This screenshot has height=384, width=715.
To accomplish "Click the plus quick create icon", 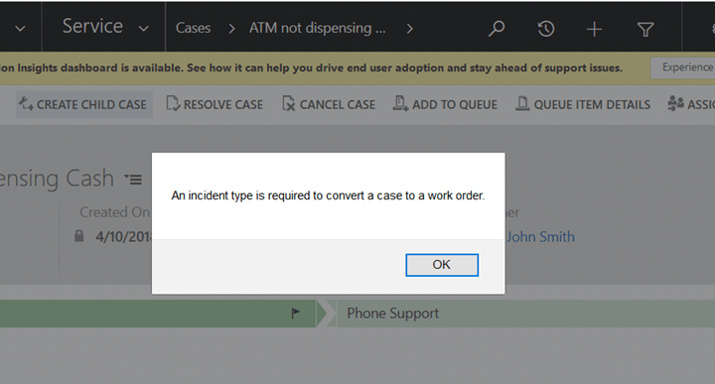I will point(594,30).
